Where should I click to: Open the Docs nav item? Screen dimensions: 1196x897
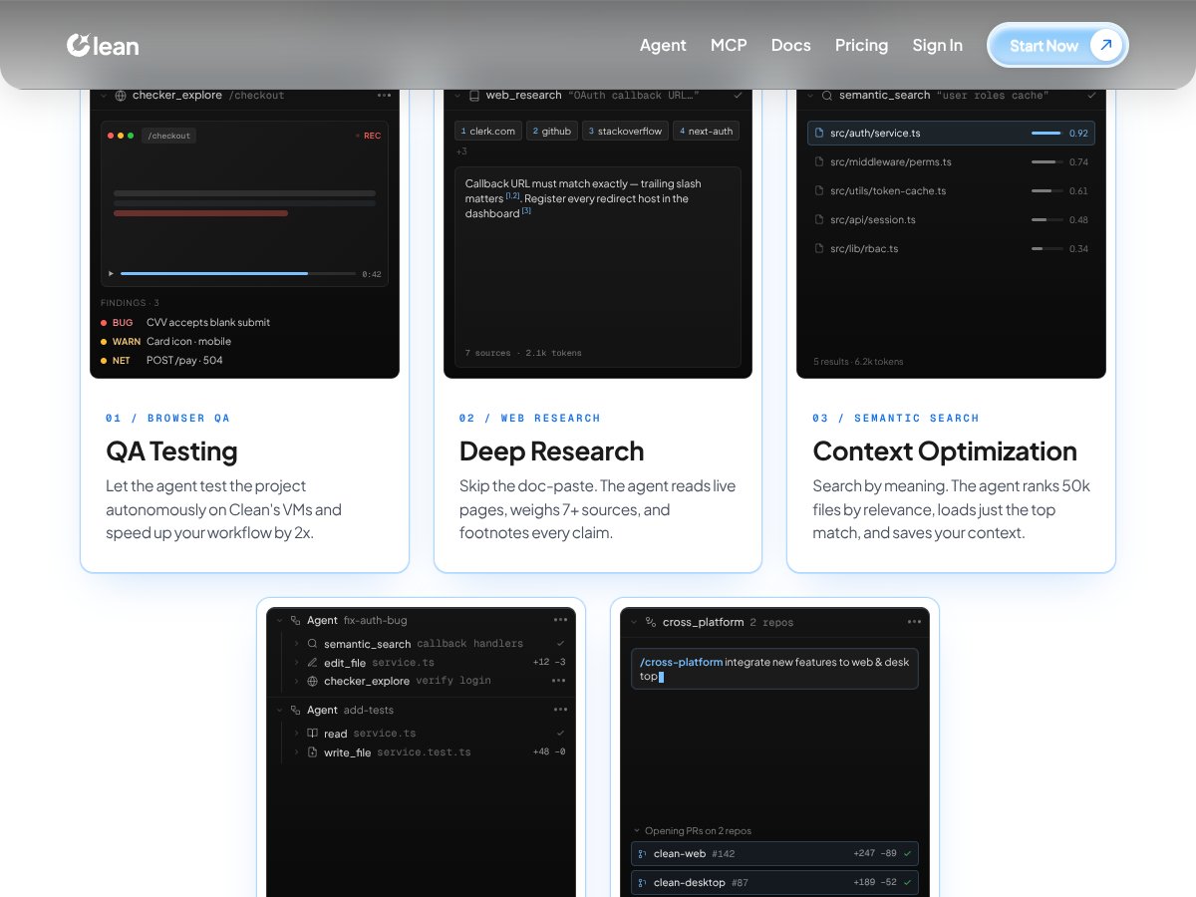(x=790, y=45)
